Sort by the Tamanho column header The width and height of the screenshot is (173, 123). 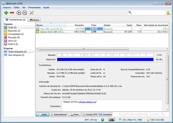pyautogui.click(x=75, y=25)
